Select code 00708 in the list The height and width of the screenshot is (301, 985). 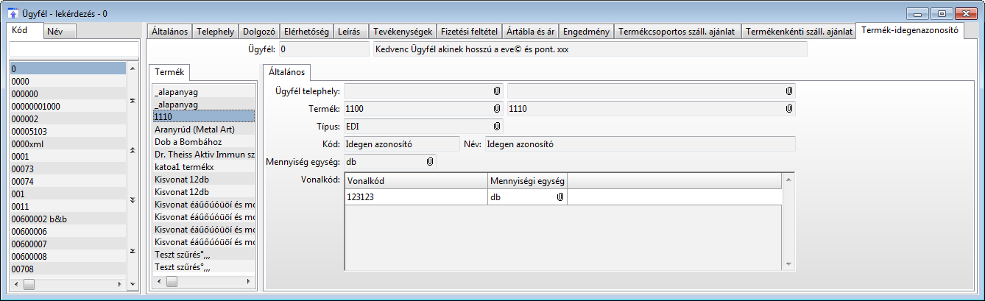[x=68, y=269]
